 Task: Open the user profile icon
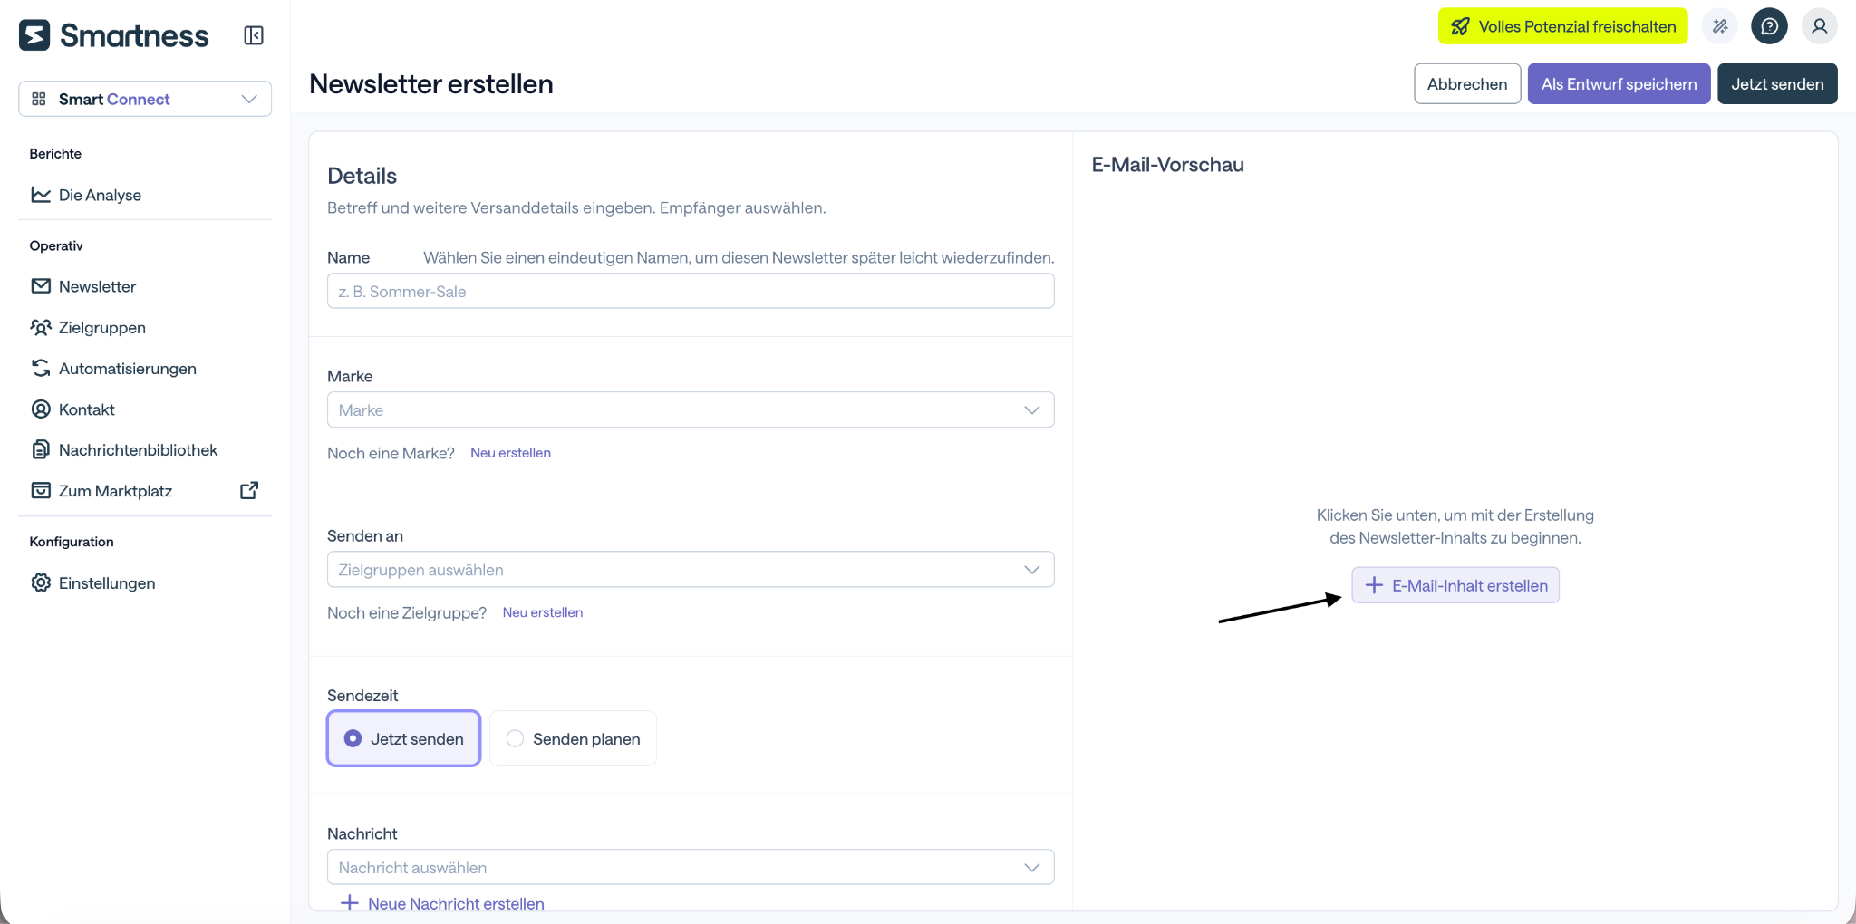[x=1819, y=26]
